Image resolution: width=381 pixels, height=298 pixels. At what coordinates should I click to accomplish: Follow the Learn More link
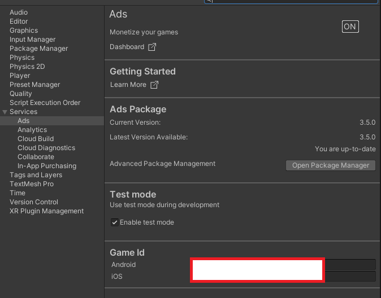point(128,85)
